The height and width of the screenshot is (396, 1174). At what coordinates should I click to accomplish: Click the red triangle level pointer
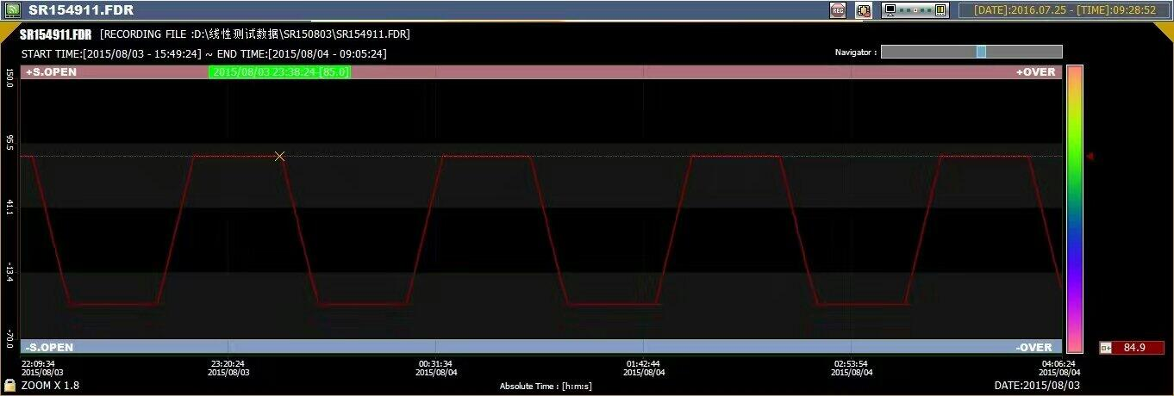click(1090, 156)
